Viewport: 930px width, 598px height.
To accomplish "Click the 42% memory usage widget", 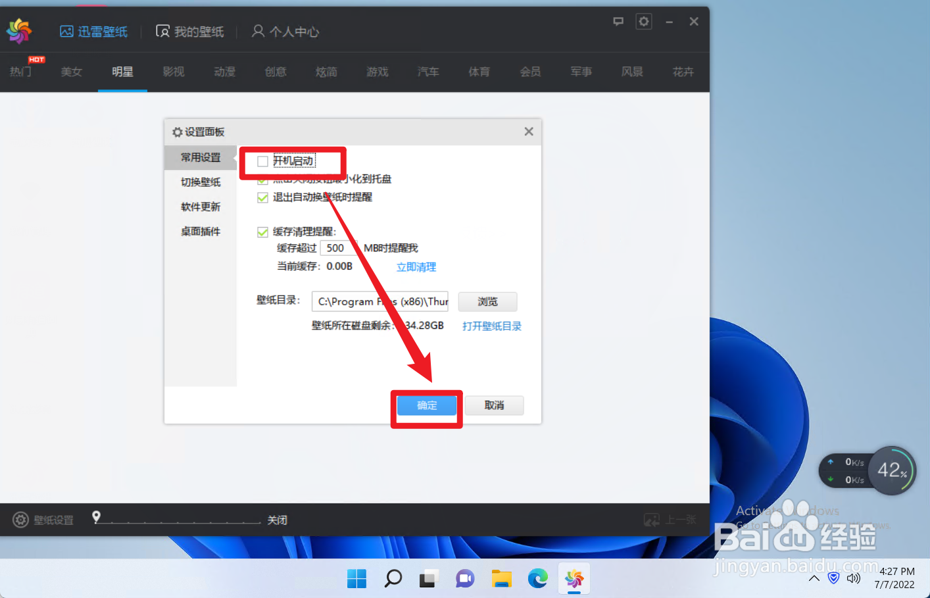I will coord(892,470).
